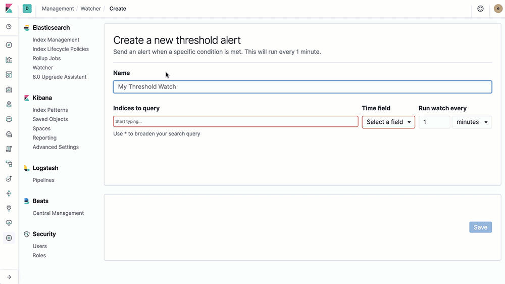Click Watcher breadcrumb link
The width and height of the screenshot is (505, 284).
tap(90, 9)
